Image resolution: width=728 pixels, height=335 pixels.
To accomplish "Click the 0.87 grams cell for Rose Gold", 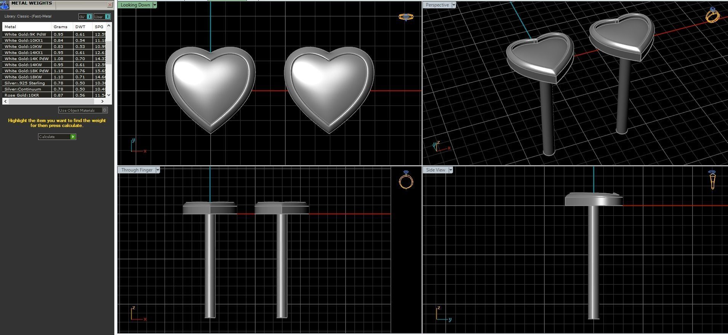I will [62, 95].
